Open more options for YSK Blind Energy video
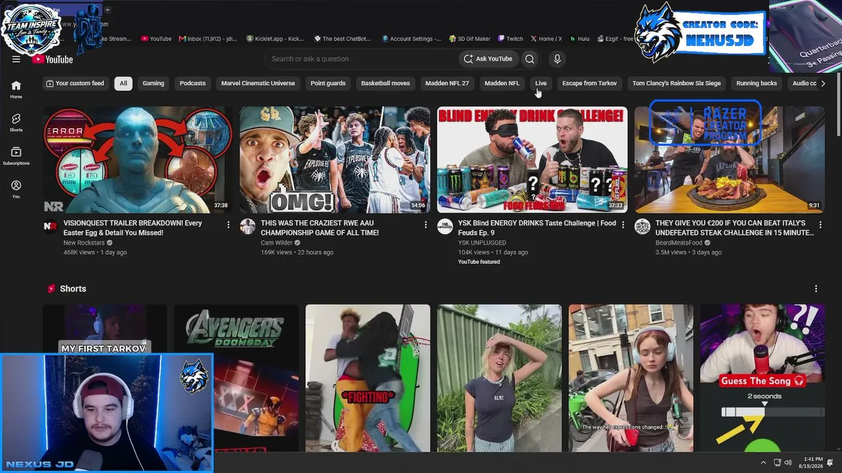 coord(623,225)
